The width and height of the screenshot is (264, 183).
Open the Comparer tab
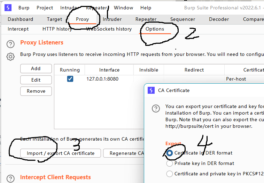[x=254, y=19]
